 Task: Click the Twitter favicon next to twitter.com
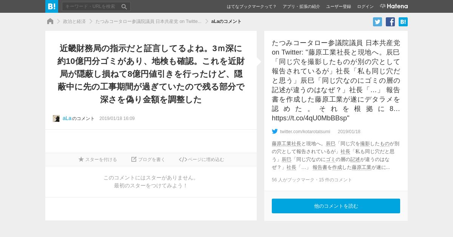click(x=275, y=131)
